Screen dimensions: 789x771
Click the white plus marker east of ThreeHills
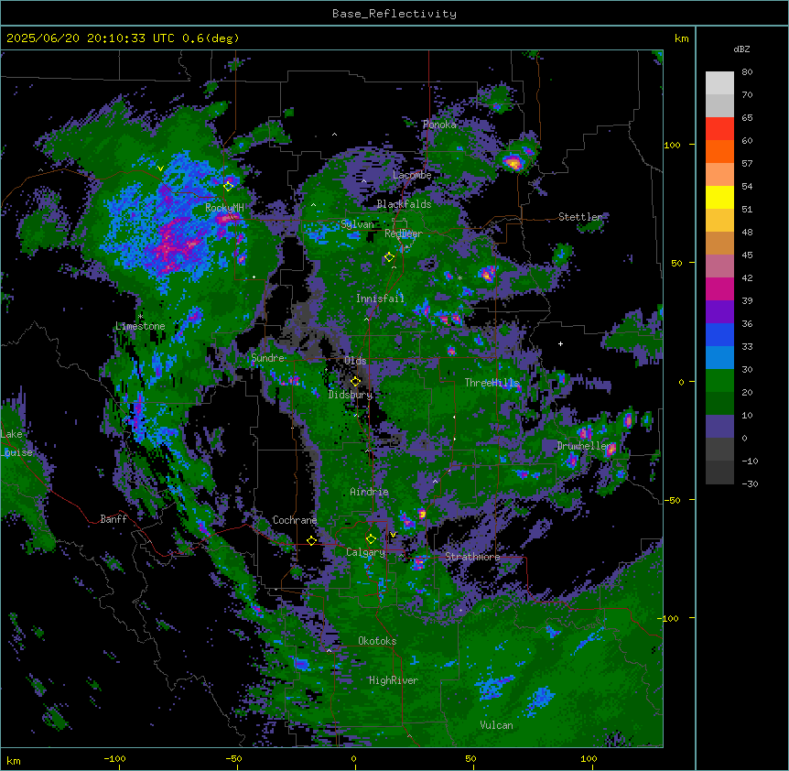(560, 343)
